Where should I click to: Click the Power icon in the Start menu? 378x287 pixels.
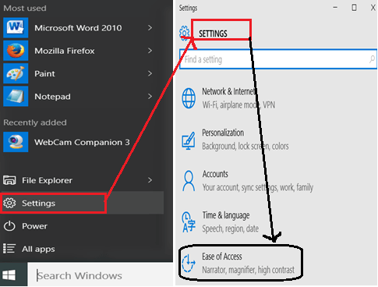click(9, 226)
